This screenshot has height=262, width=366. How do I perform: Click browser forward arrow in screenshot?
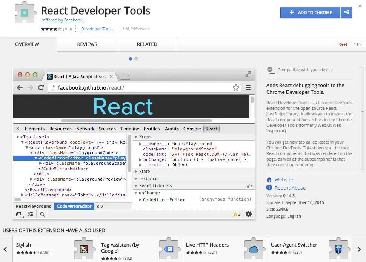coord(30,88)
